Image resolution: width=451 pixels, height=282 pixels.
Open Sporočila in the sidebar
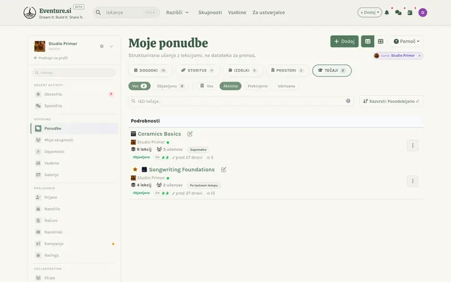tap(74, 106)
